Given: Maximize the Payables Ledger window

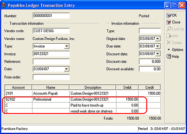Looking at the screenshot, I should (x=174, y=5).
